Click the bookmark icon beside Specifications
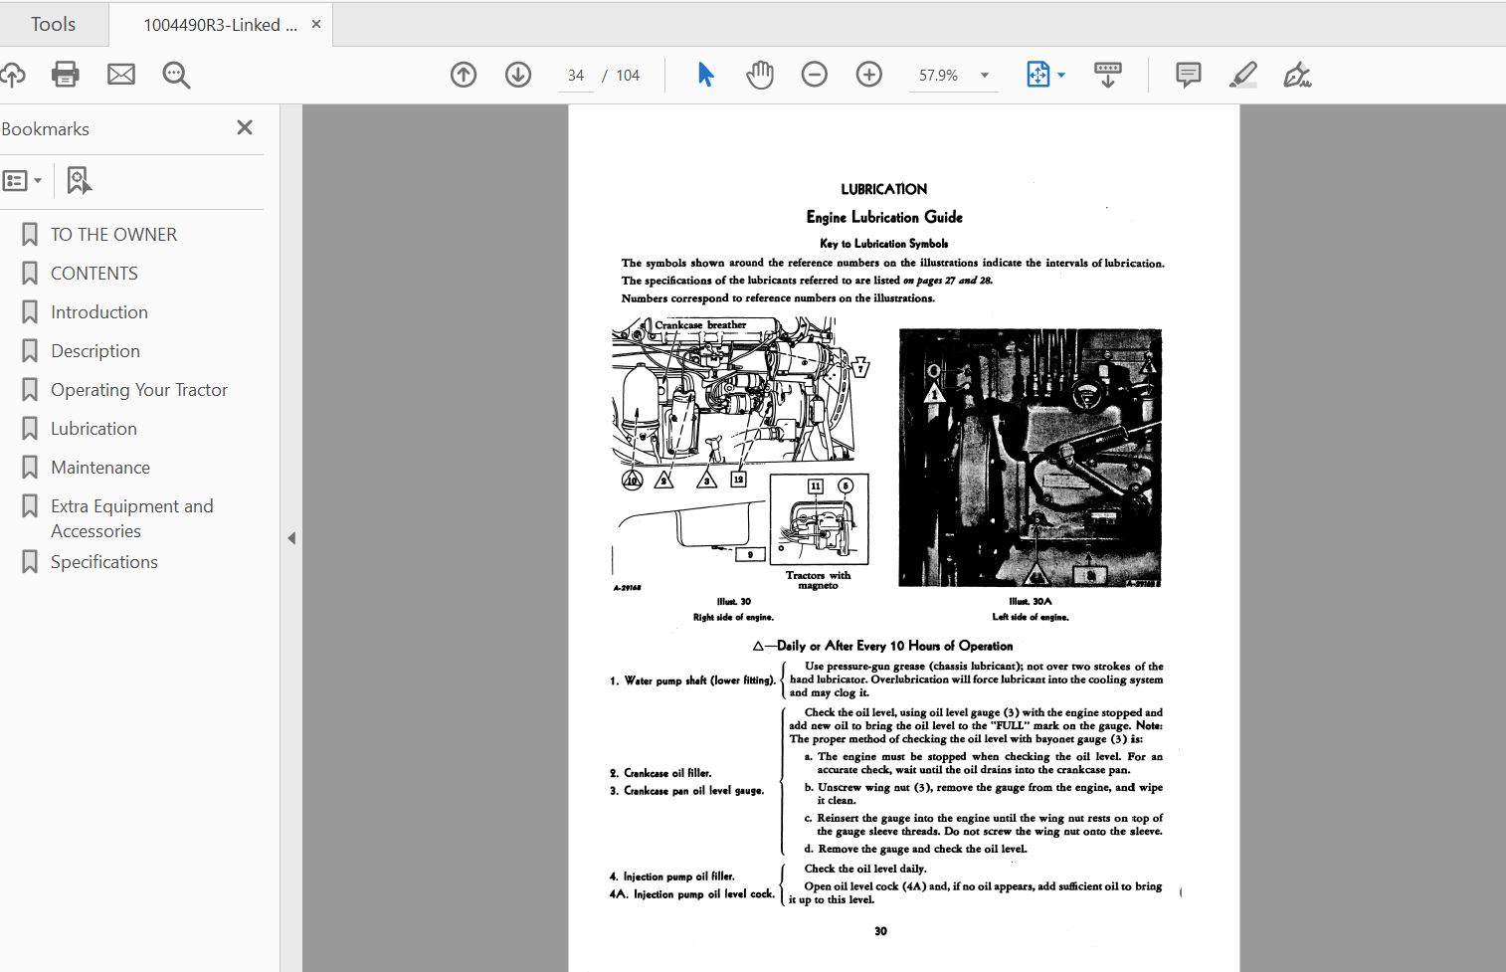 (30, 562)
